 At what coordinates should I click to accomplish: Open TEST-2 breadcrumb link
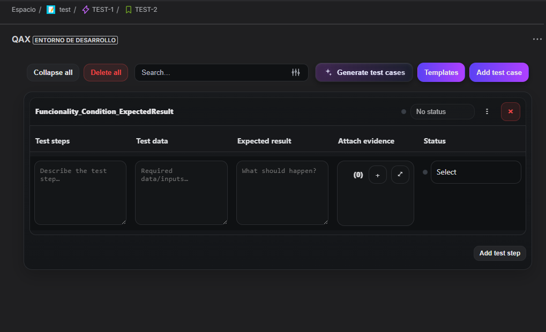(146, 10)
